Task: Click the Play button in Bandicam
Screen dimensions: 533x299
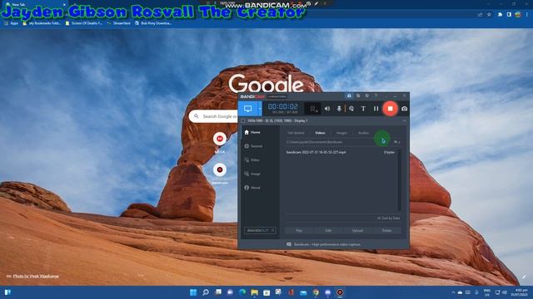Action: [299, 231]
